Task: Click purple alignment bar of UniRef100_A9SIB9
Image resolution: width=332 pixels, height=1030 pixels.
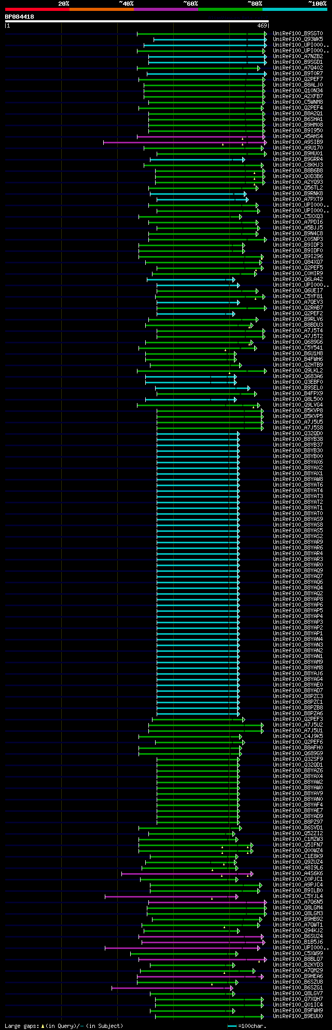Action: click(x=185, y=142)
